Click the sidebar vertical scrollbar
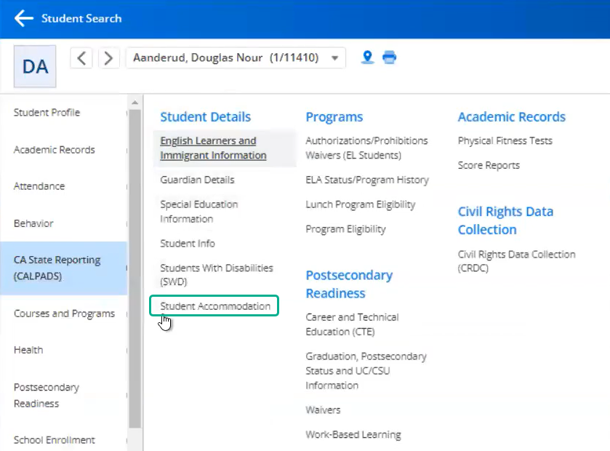This screenshot has height=451, width=610. point(135,269)
